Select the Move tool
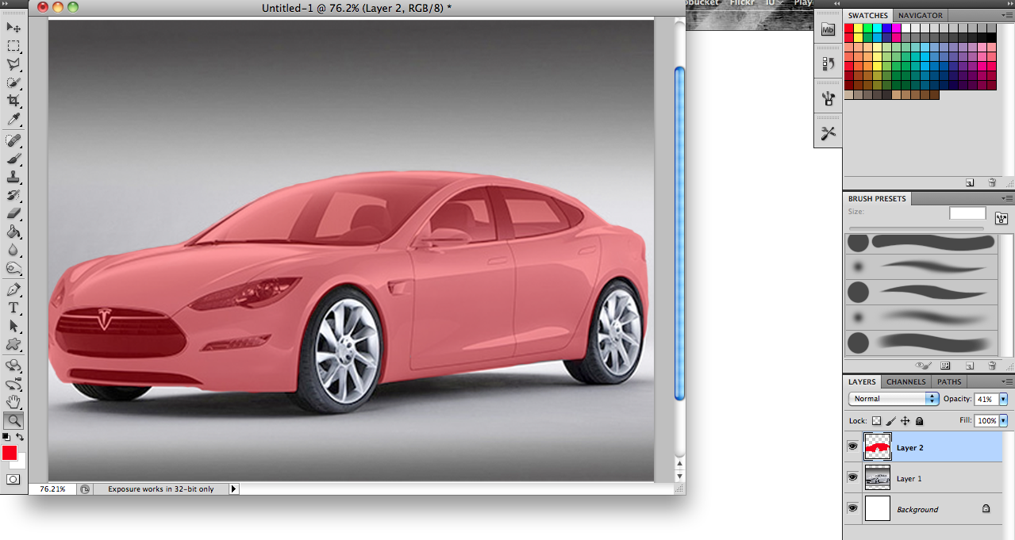Viewport: 1015px width, 540px height. (x=13, y=28)
